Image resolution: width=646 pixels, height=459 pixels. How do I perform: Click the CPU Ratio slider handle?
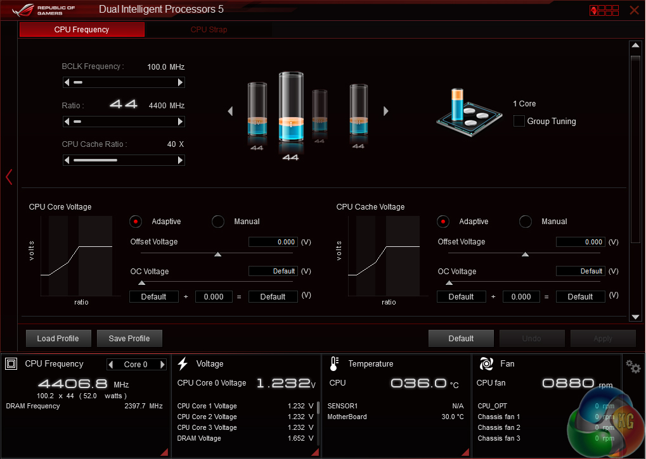pyautogui.click(x=77, y=122)
